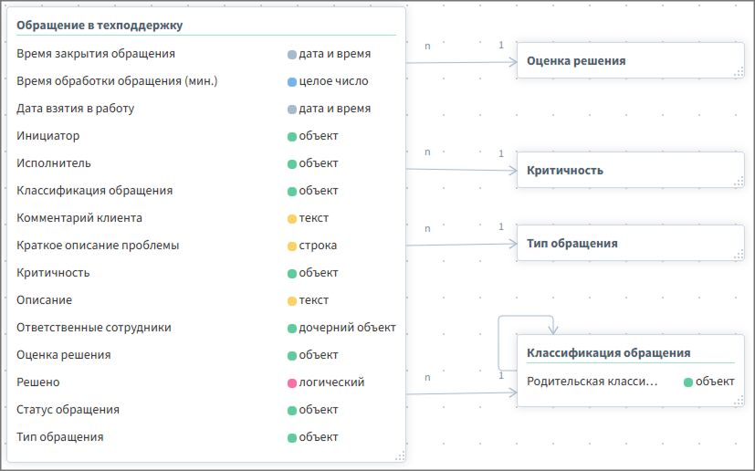Click the blue dot next to целое число
Screen dimensions: 755x471
click(292, 81)
